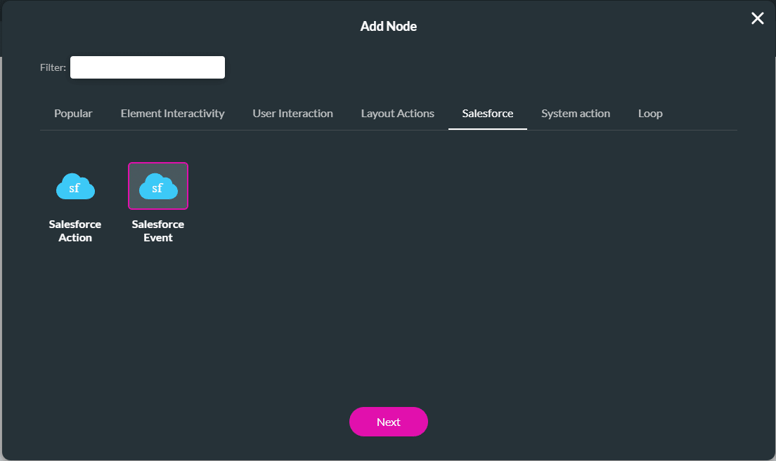Choose the highlighted sf cloud icon for Salesforce Event

(157, 186)
